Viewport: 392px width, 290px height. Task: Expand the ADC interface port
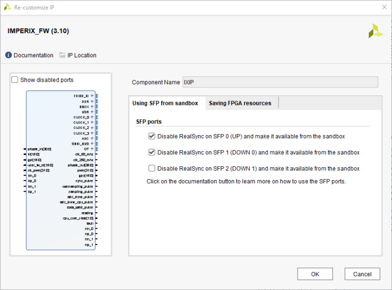[x=92, y=138]
